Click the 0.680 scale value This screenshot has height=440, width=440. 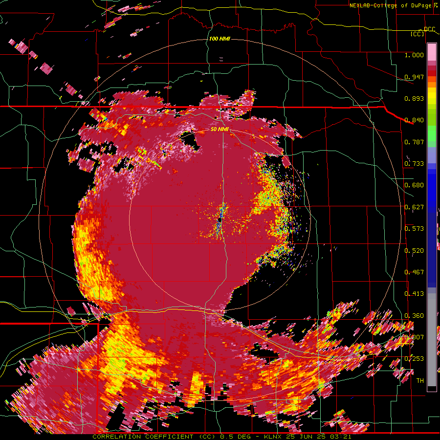tap(414, 185)
